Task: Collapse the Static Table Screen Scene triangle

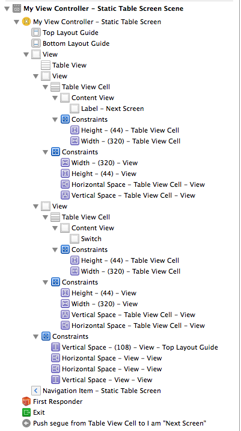Action: [x=7, y=9]
